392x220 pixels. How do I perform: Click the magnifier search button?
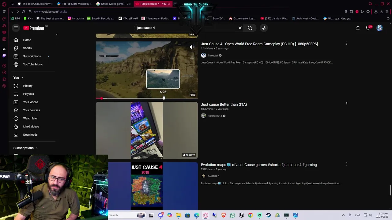[x=250, y=28]
